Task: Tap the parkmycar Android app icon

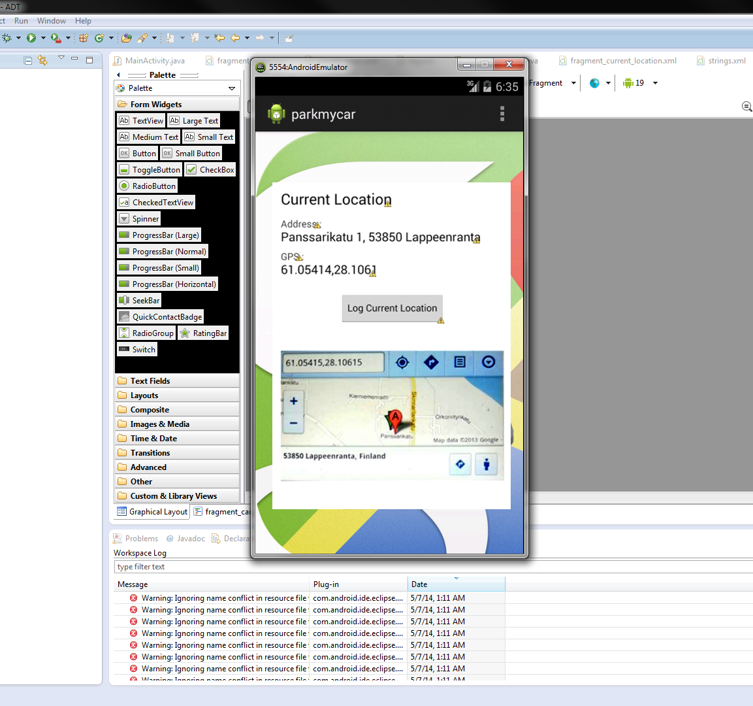Action: (276, 114)
